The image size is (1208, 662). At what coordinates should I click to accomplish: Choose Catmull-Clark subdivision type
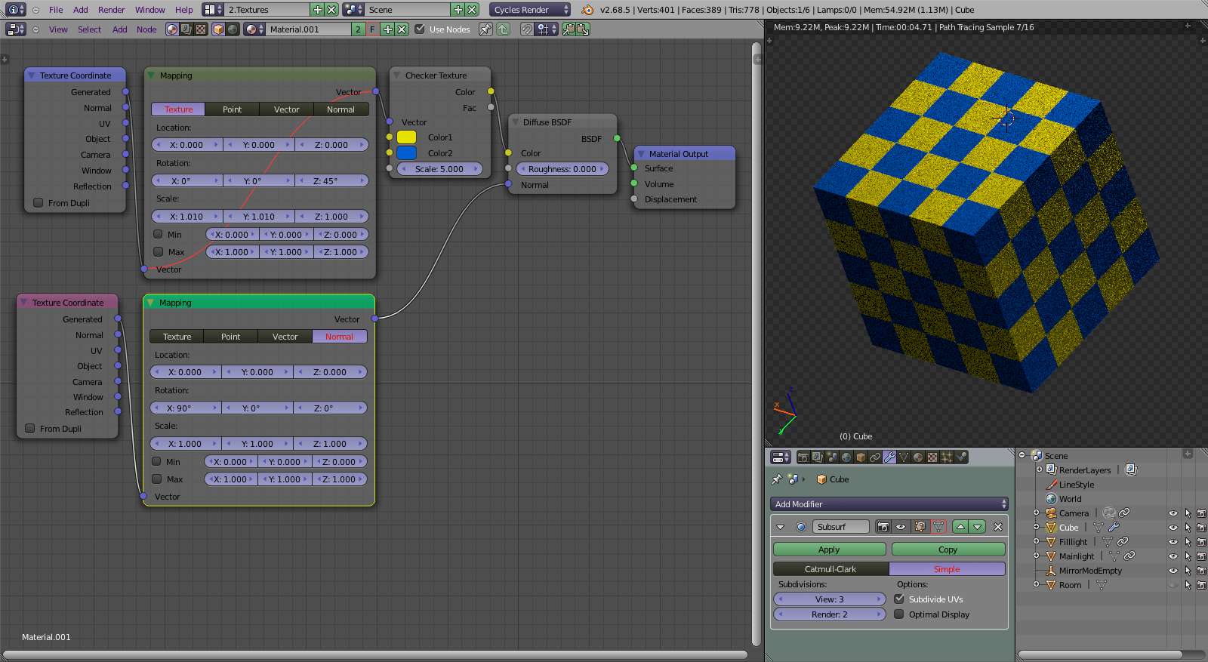(830, 569)
